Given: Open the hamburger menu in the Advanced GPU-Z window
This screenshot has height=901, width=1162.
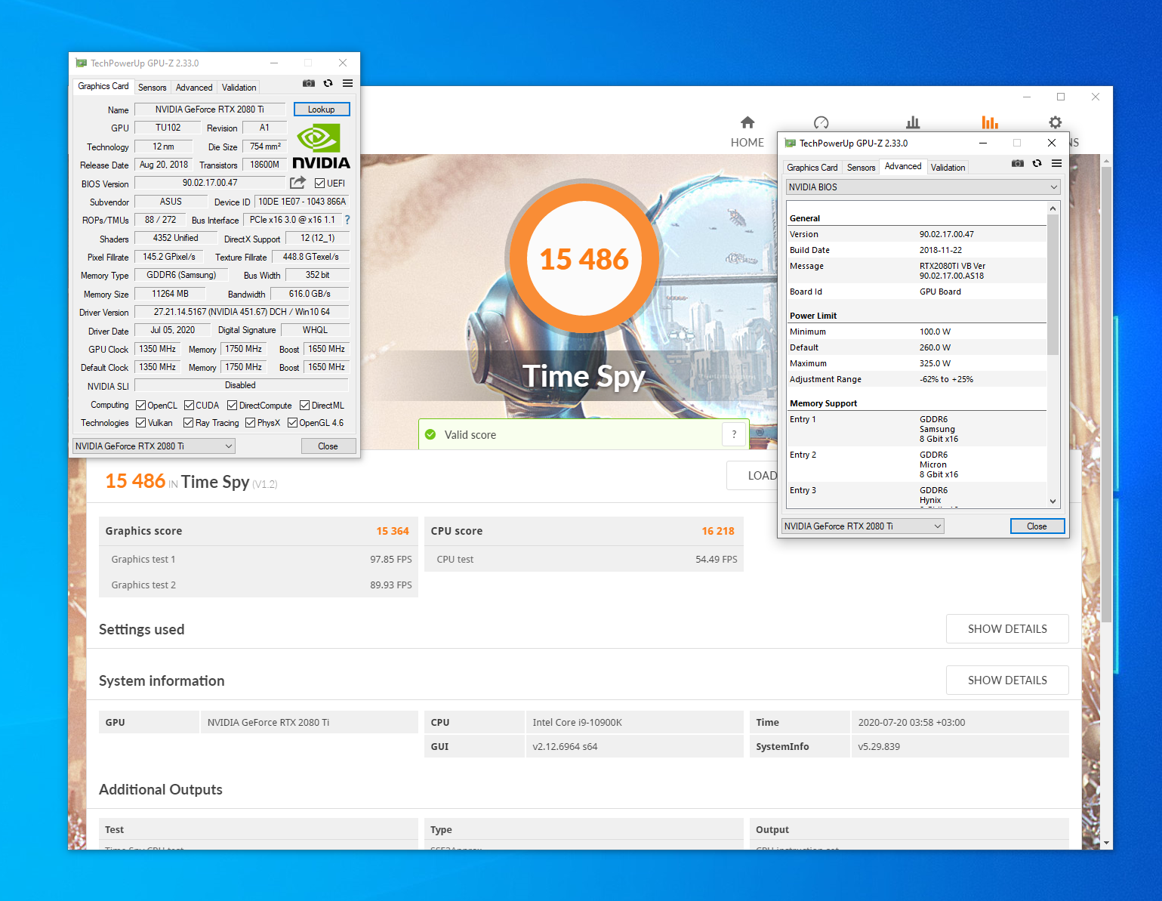Looking at the screenshot, I should pos(1056,163).
